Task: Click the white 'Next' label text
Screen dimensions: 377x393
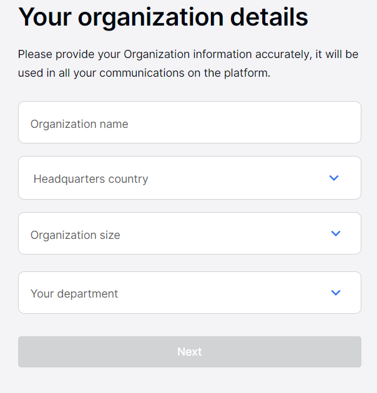Action: point(189,352)
